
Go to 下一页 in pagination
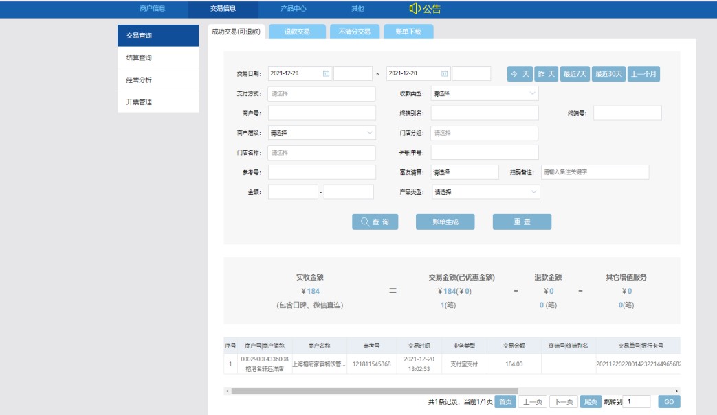pos(563,402)
